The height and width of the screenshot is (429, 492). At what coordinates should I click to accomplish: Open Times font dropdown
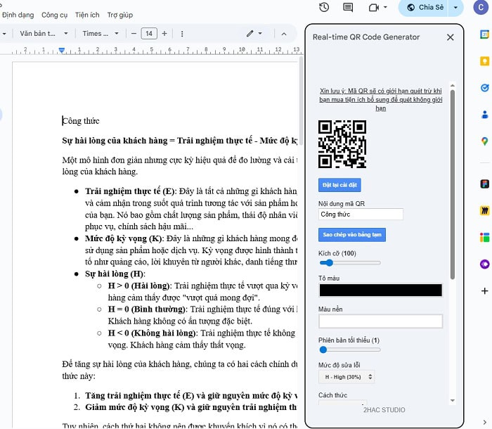pos(101,33)
